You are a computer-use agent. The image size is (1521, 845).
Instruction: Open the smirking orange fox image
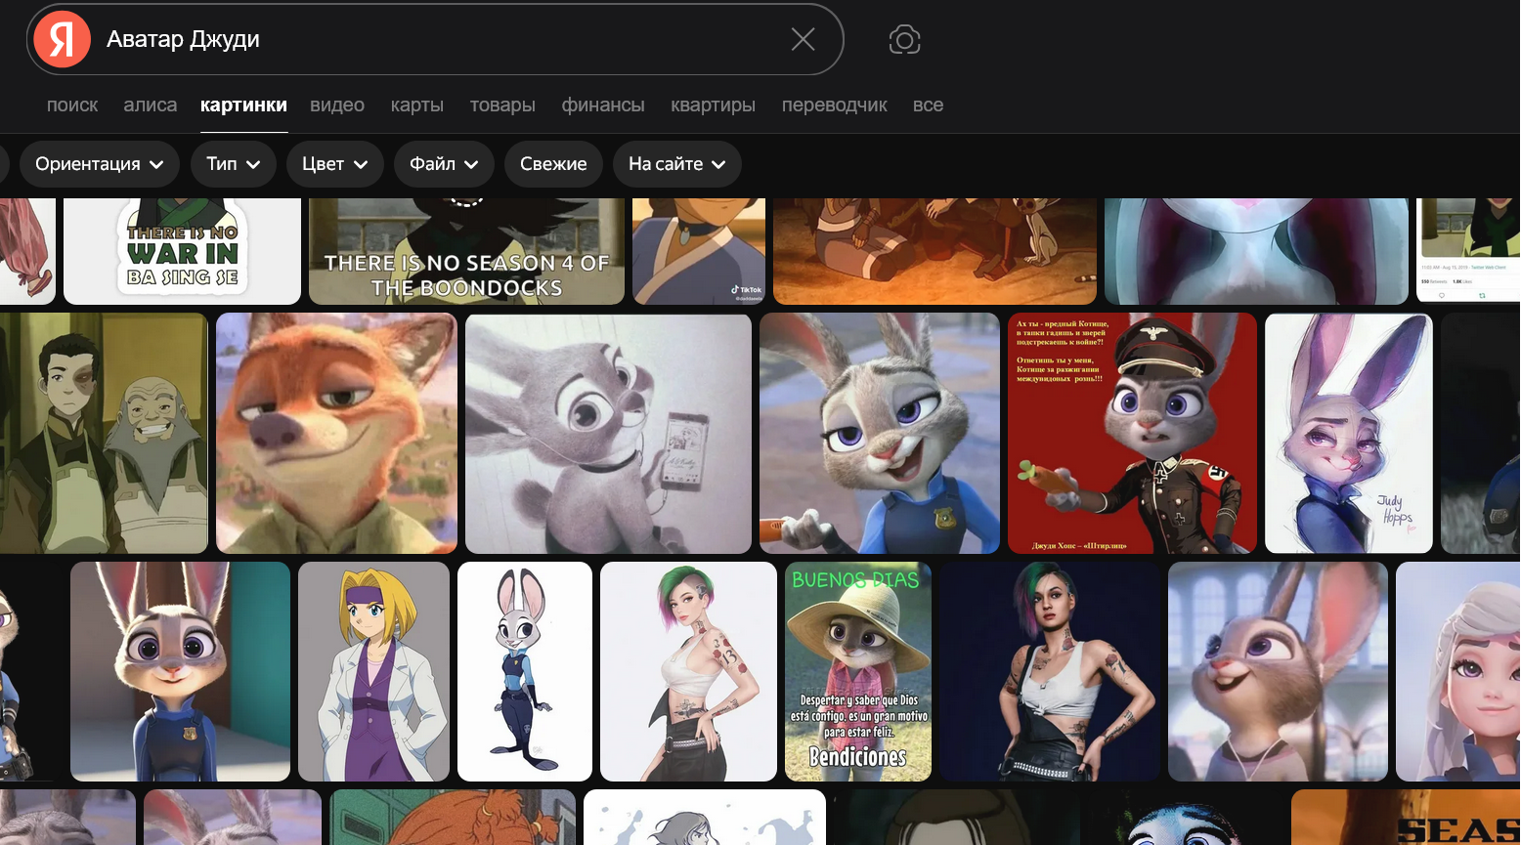(x=336, y=433)
